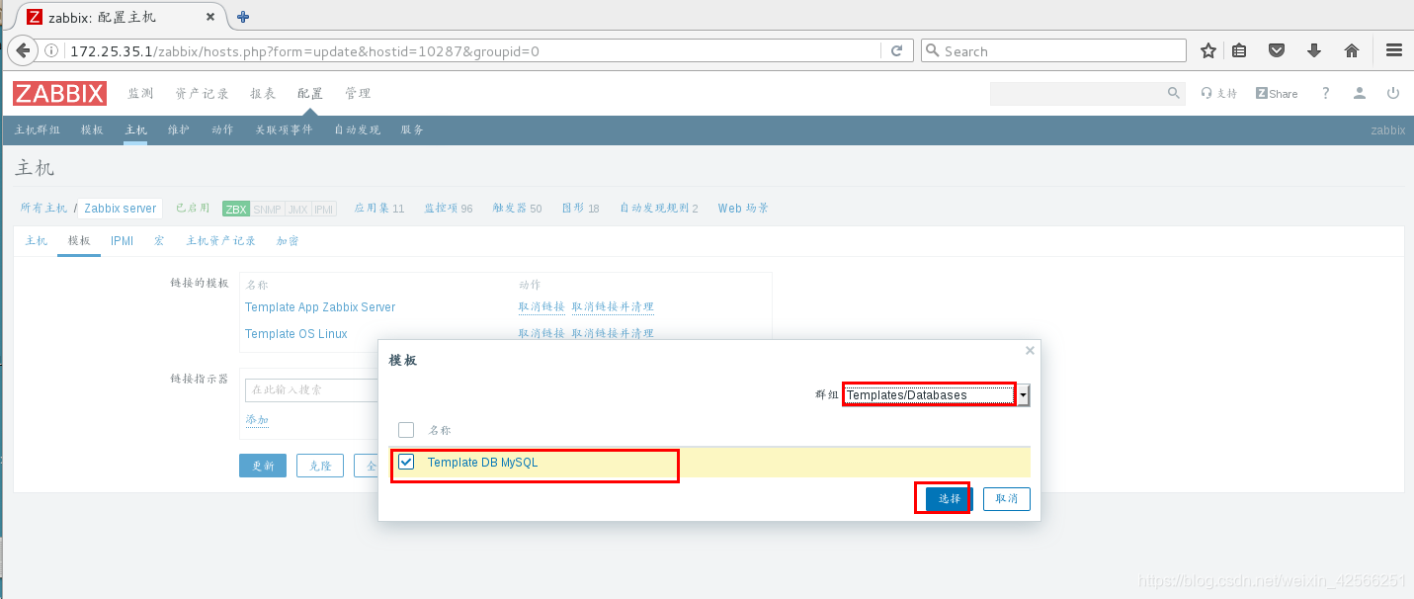Open the Firefox hamburger menu
The height and width of the screenshot is (599, 1414).
[1394, 51]
